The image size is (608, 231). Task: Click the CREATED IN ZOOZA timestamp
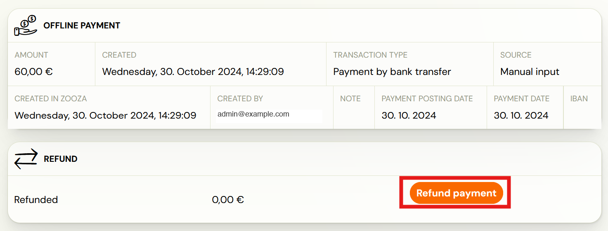click(105, 115)
